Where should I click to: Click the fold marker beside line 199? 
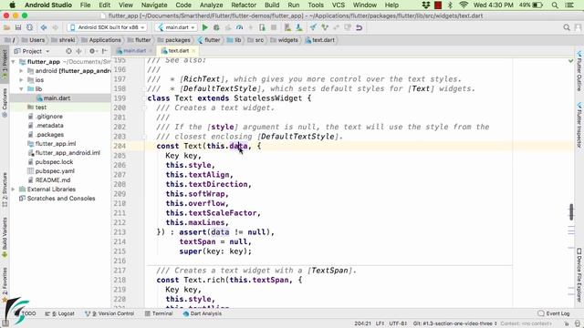144,98
